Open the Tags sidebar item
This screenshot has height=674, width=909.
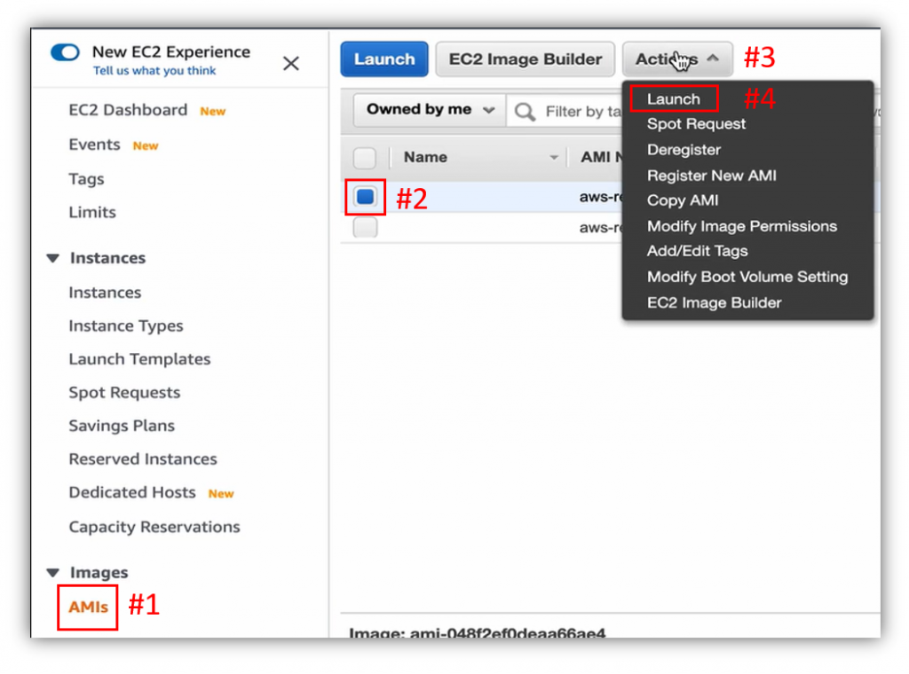coord(86,179)
